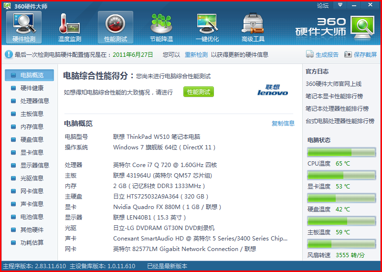Screen dimensions: 382x272
Task: Click 主设备库版本: 1.0.11.610 in status bar
Action: [x=102, y=266]
